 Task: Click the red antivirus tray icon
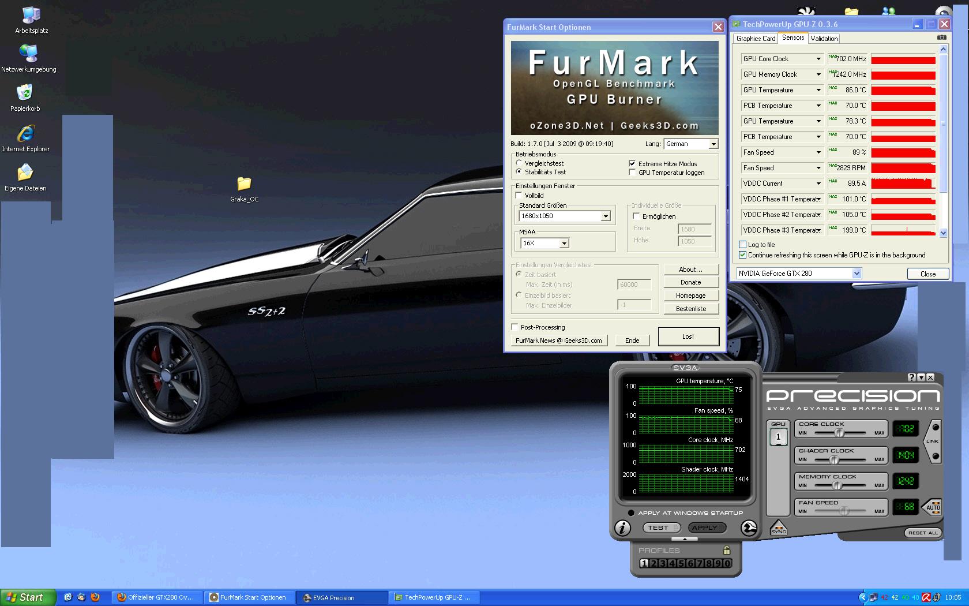tap(926, 597)
